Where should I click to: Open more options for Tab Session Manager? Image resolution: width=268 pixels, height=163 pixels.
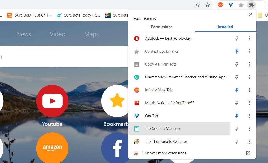[x=249, y=128]
